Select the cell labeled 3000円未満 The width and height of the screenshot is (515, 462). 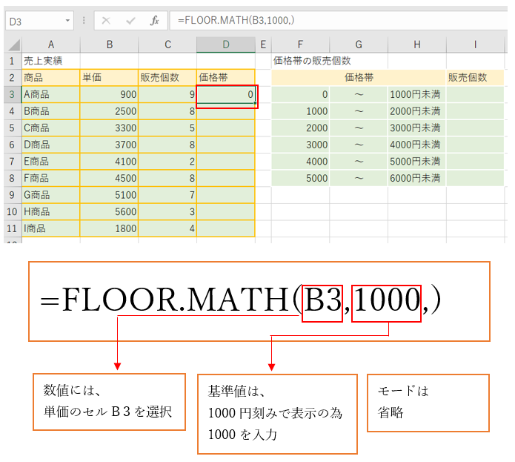(417, 128)
